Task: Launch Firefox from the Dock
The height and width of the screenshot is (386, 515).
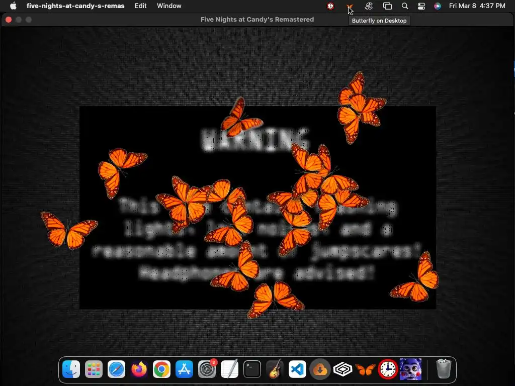Action: click(x=139, y=369)
